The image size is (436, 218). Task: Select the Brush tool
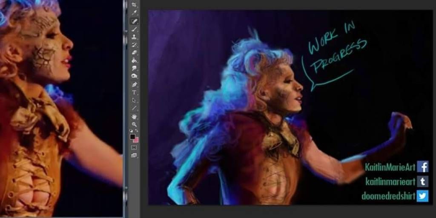(x=134, y=29)
